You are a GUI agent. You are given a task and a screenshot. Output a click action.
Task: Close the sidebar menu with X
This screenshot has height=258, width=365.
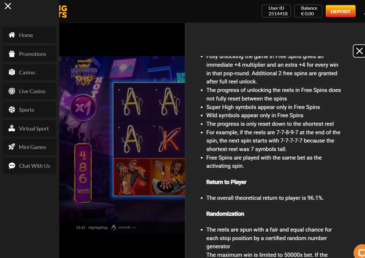click(8, 6)
